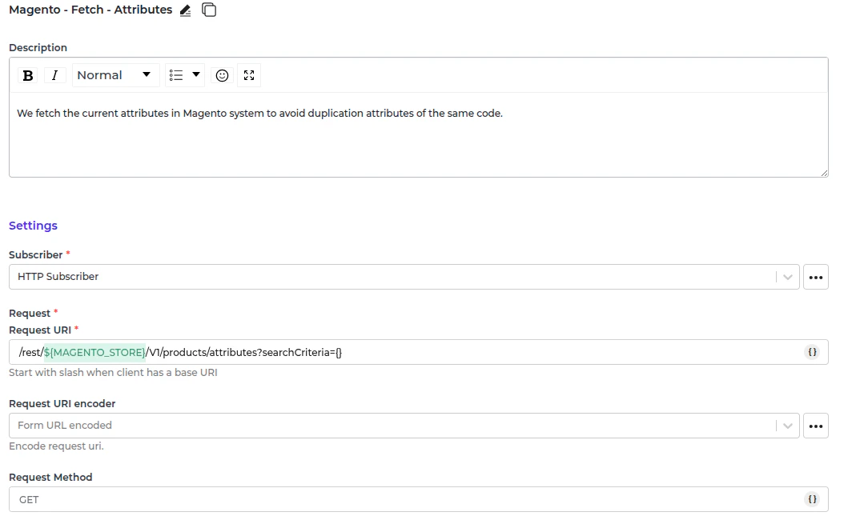Click the Subscriber field label
The image size is (856, 524).
pyautogui.click(x=36, y=254)
